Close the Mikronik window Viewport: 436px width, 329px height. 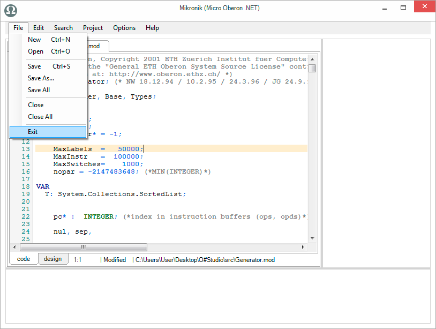pos(425,6)
